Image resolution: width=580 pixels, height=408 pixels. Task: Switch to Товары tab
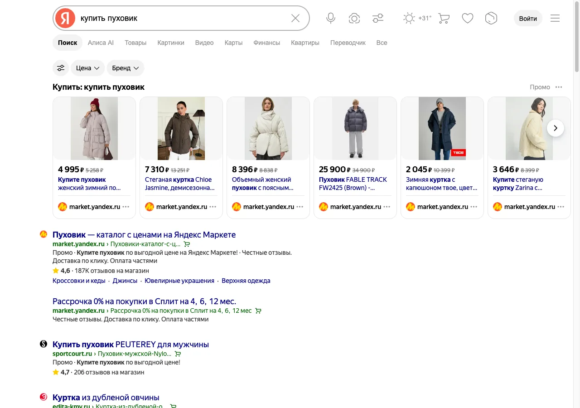[x=135, y=43]
